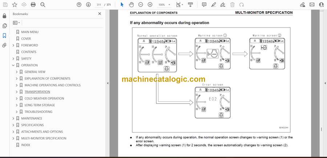Select the highlighter pen tool
Image resolution: width=327 pixels, height=158 pixels.
[214, 5]
